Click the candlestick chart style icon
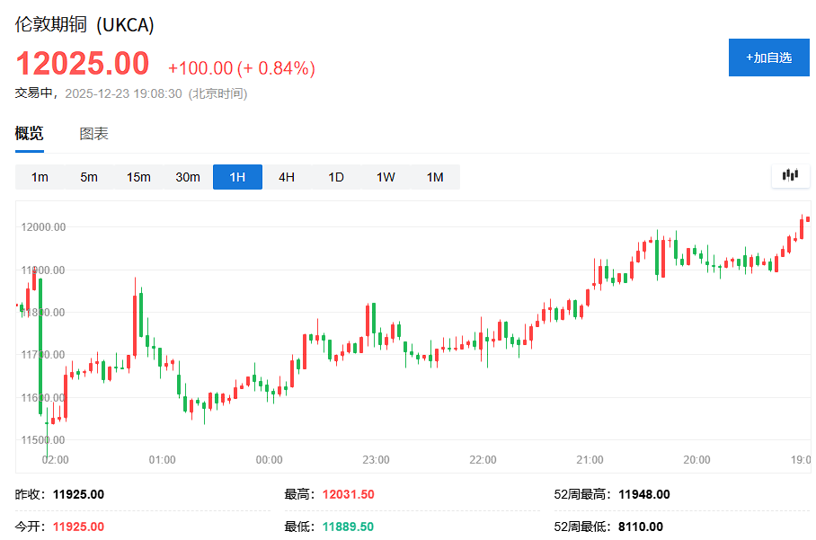Image resolution: width=816 pixels, height=540 pixels. click(790, 175)
